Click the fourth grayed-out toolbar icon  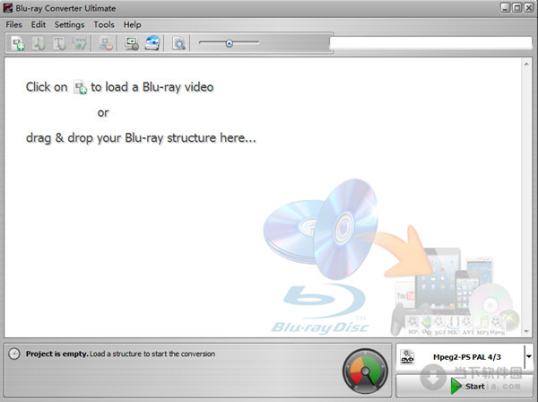click(x=80, y=43)
